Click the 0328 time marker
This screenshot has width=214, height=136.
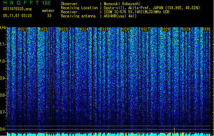point(166,29)
